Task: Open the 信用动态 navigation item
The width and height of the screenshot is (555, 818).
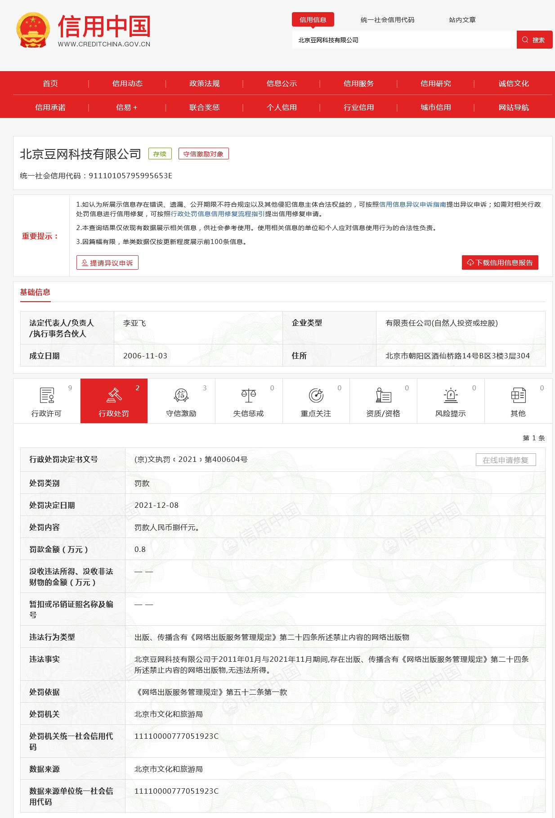Action: tap(127, 83)
